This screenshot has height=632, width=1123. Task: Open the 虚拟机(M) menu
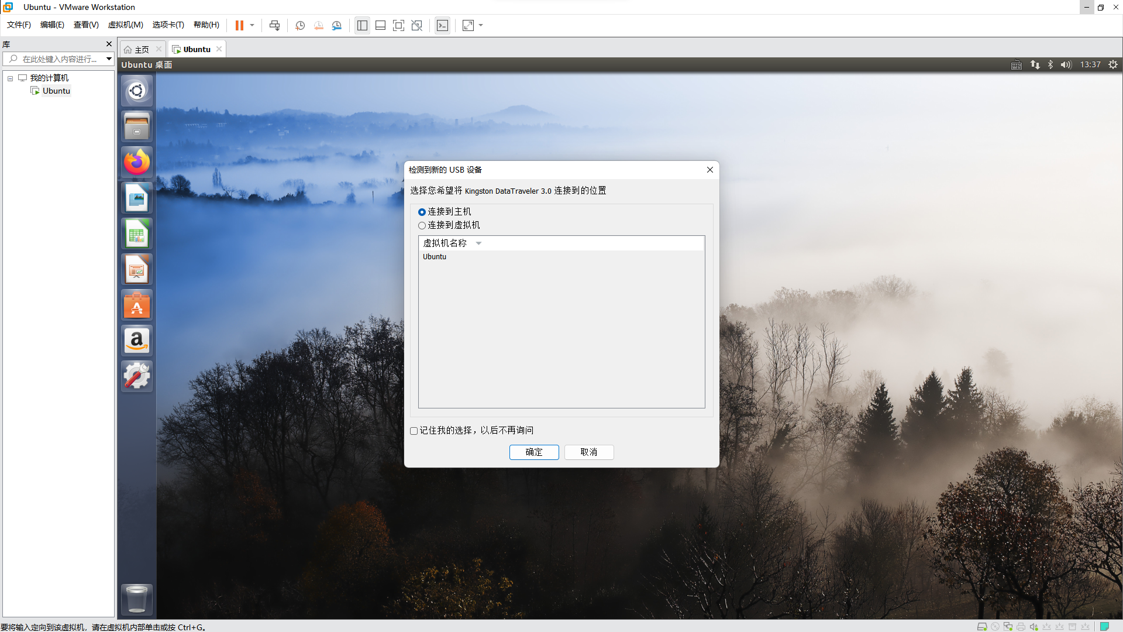[125, 25]
